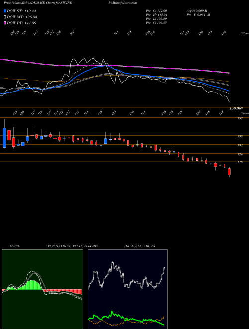Viewport: 249px width, 329px height.
Task: Click the 'Avg V: 0.009 M' volume text
Action: click(197, 11)
